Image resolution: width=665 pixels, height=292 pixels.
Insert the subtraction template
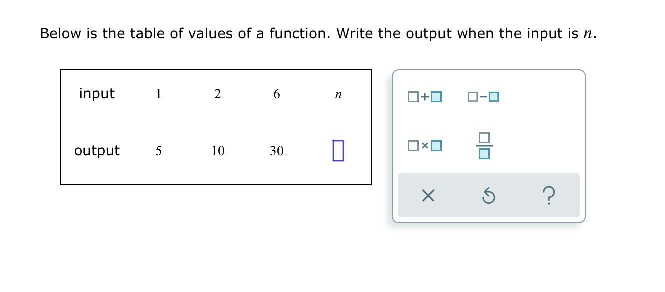tap(483, 96)
